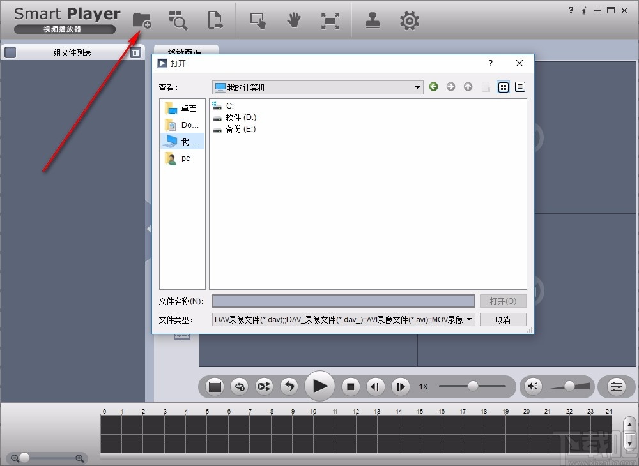This screenshot has height=466, width=639.
Task: Open the add file folder icon
Action: pyautogui.click(x=142, y=20)
